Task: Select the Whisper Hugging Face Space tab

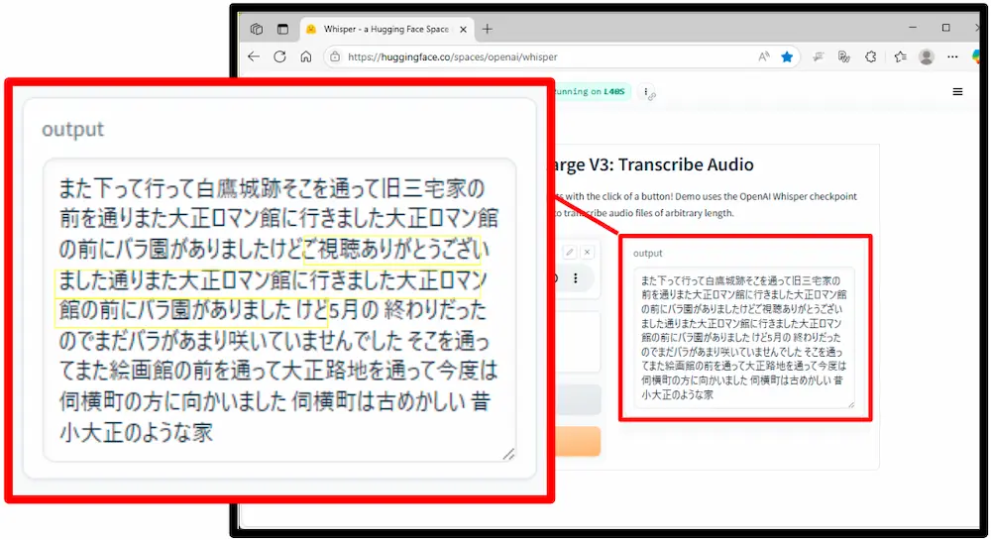Action: coord(385,29)
